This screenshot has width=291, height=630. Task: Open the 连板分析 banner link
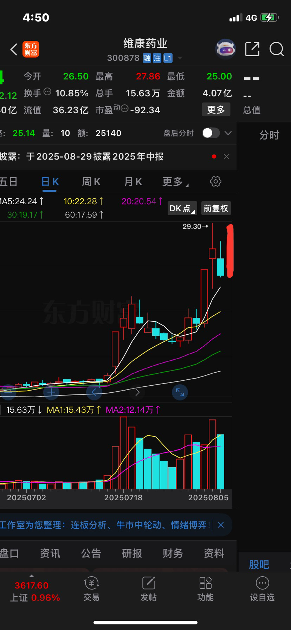[89, 525]
